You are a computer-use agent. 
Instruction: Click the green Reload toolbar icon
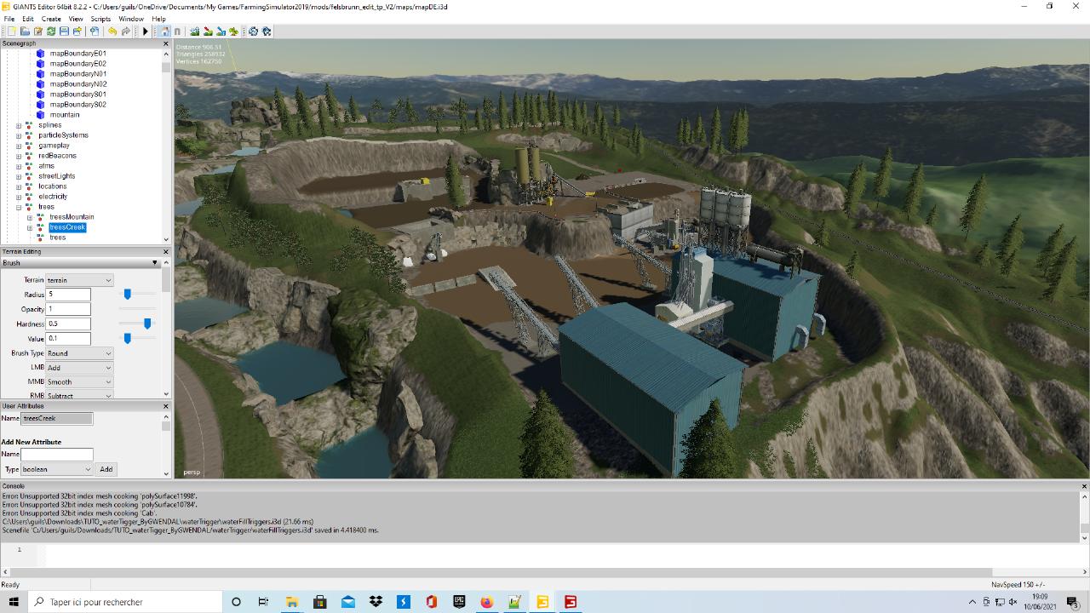coord(51,32)
